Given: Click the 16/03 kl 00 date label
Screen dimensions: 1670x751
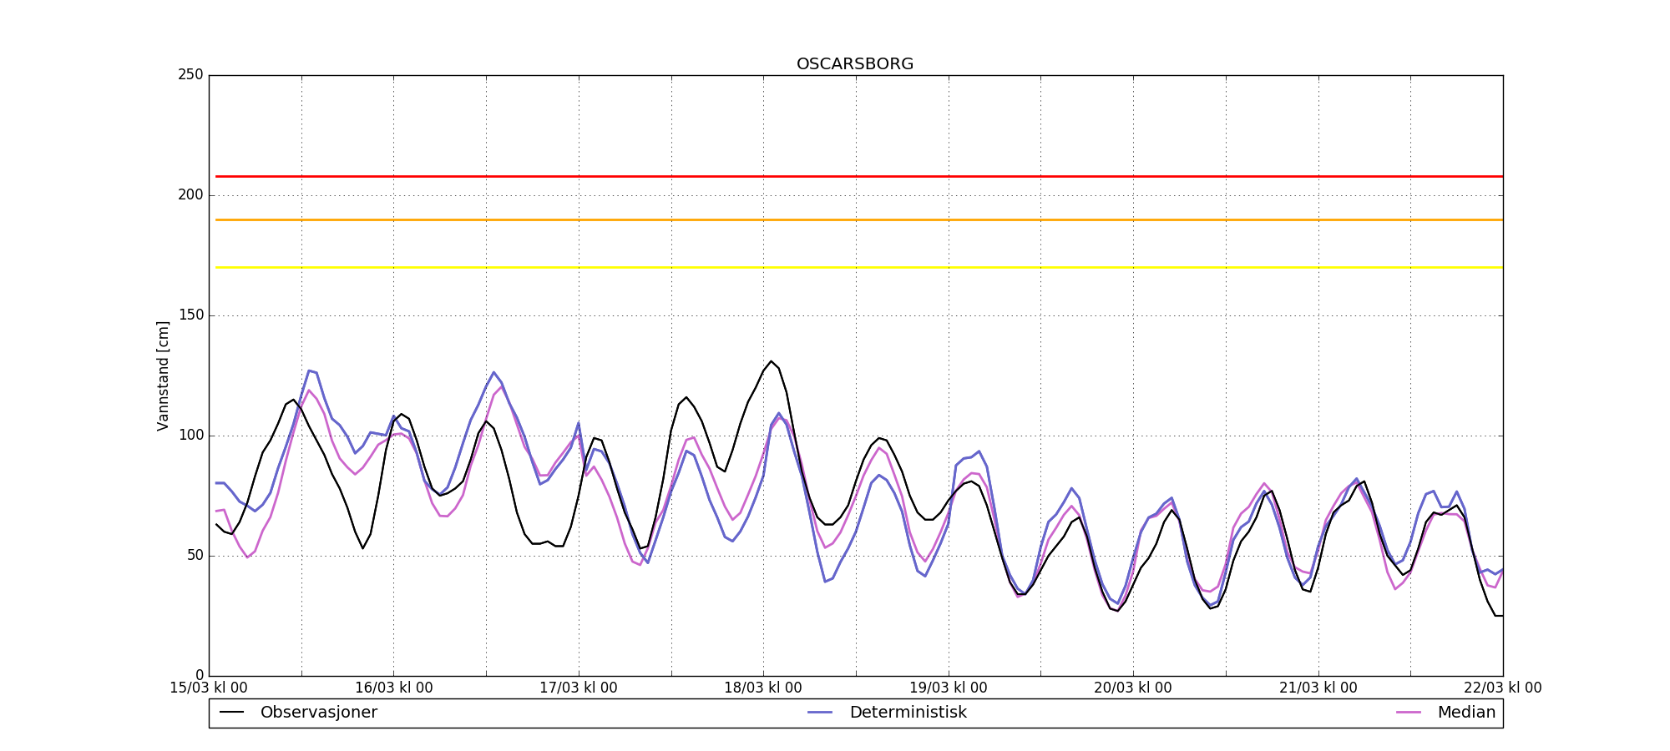Looking at the screenshot, I should click(x=394, y=688).
